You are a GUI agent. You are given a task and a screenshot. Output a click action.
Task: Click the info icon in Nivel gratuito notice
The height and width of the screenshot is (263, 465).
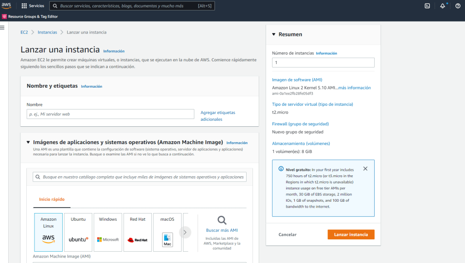281,169
